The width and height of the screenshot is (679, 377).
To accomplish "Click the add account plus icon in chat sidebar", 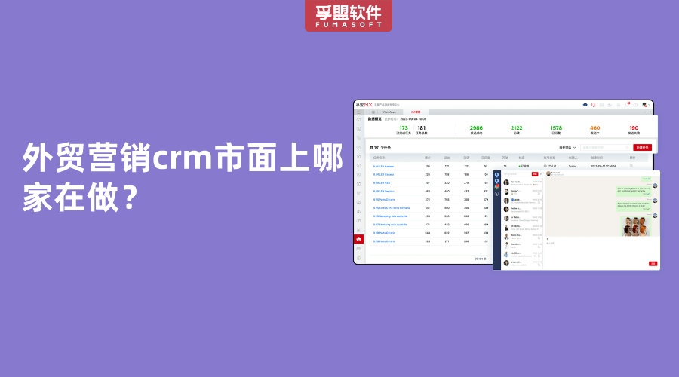I will (x=496, y=194).
